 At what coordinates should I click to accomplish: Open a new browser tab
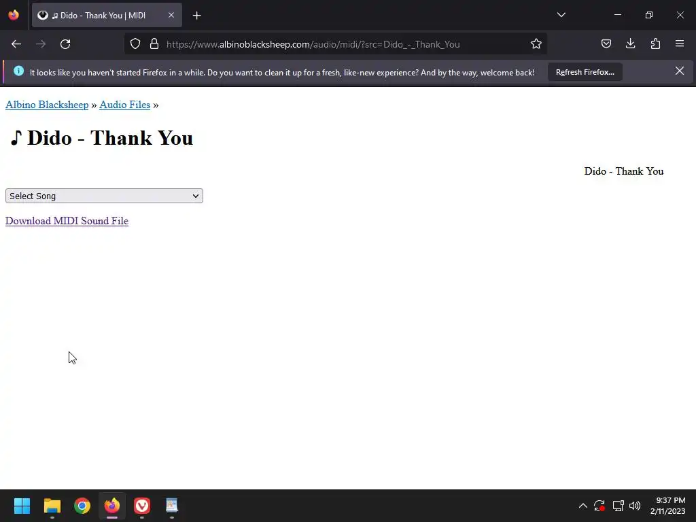196,16
